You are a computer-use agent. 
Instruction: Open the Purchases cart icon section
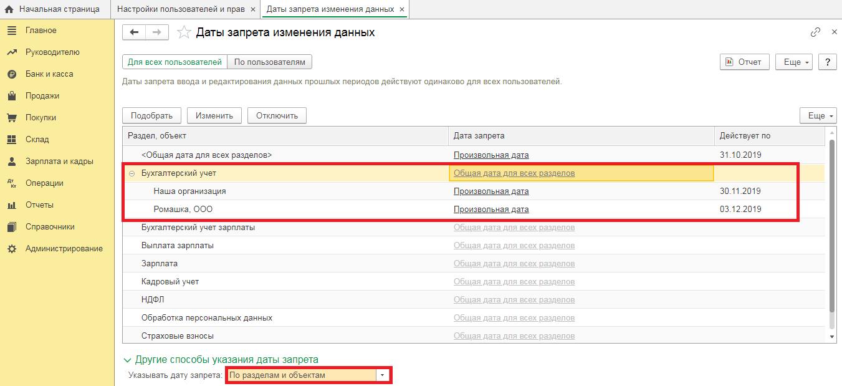tap(11, 118)
